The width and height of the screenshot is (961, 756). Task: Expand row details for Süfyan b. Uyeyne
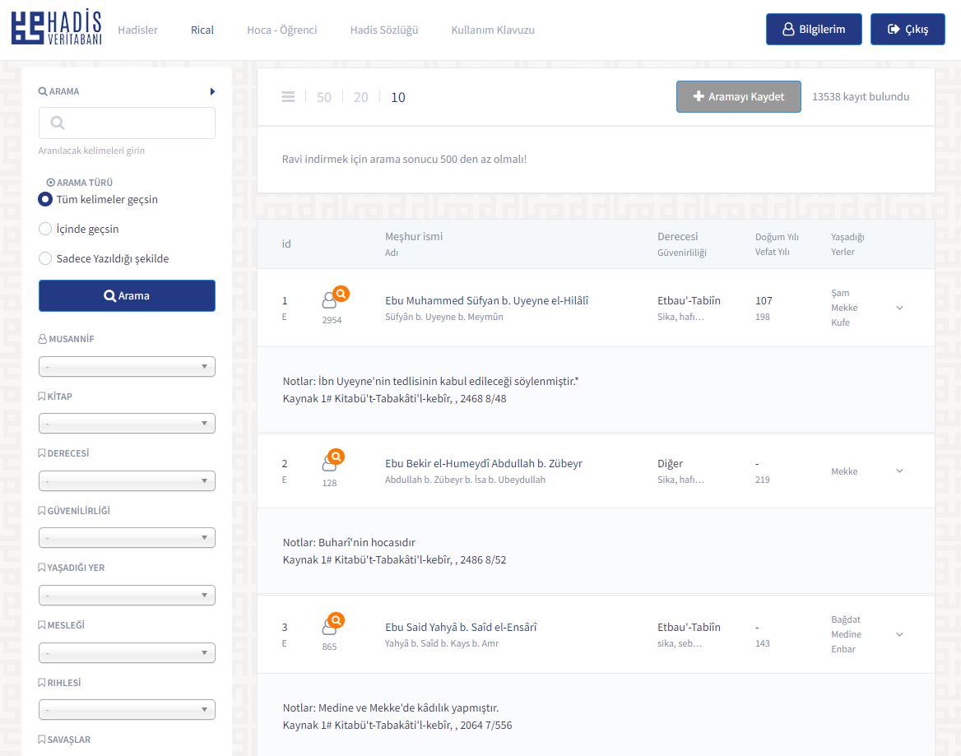(899, 308)
